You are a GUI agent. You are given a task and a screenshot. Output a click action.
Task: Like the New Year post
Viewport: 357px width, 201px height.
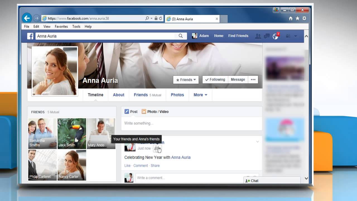(x=127, y=166)
